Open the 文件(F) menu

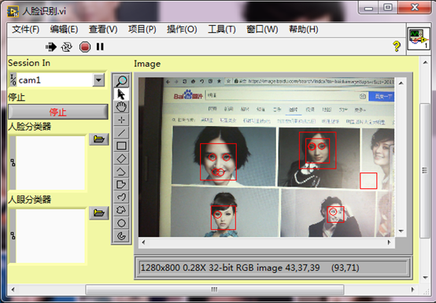(26, 29)
